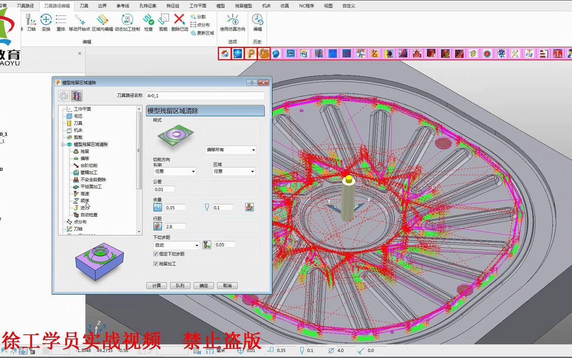The height and width of the screenshot is (358, 572).
Task: Select 高速 in the strategy tree
Action: tap(85, 193)
